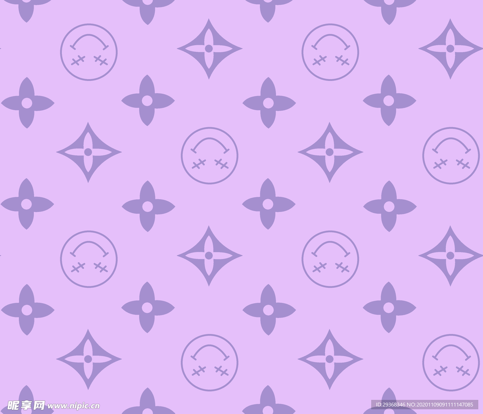Click the smiley face in the top-left corner

(89, 52)
